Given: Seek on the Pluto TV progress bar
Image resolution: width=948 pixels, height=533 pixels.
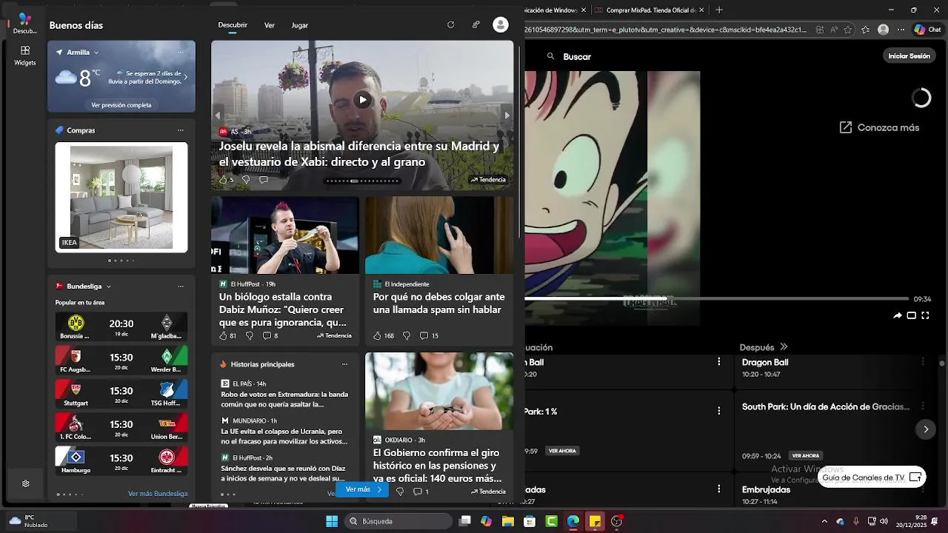Looking at the screenshot, I should coord(717,299).
